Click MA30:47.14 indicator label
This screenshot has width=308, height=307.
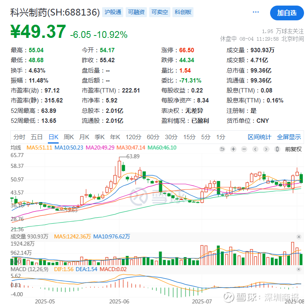[131, 148]
